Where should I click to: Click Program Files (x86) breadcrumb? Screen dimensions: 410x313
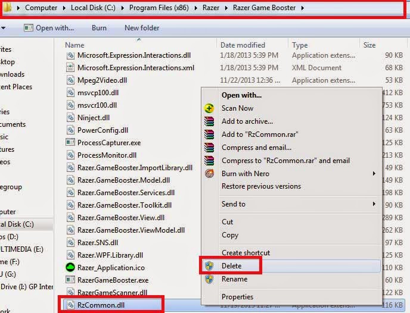pyautogui.click(x=159, y=8)
